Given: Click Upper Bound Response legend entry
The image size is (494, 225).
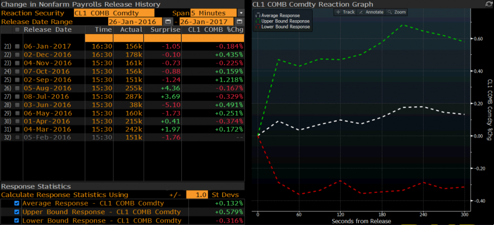Looking at the screenshot, I should (x=282, y=21).
